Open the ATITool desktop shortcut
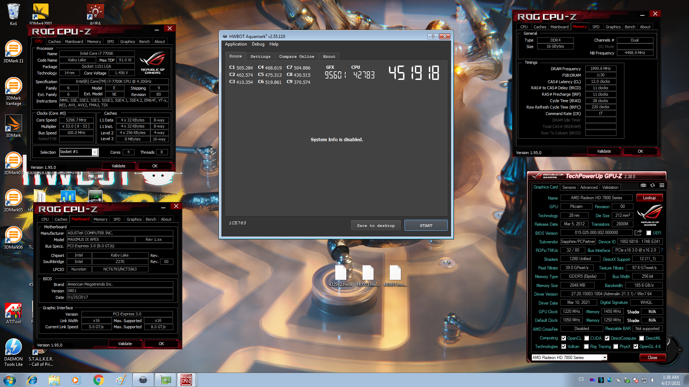Image resolution: width=689 pixels, height=387 pixels. (13, 313)
